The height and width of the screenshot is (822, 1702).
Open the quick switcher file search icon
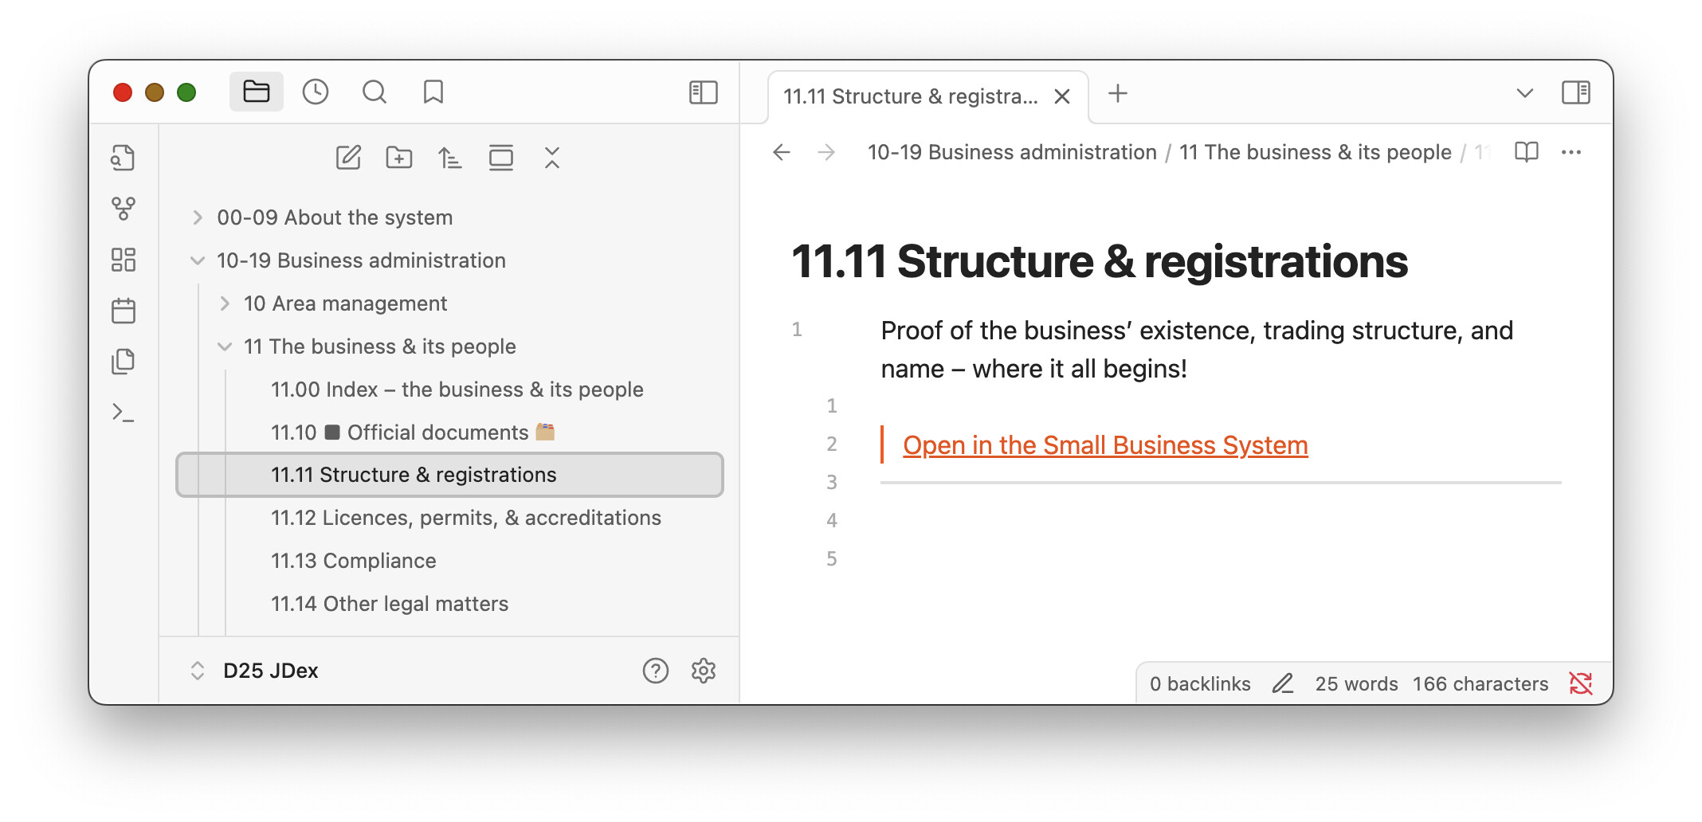pyautogui.click(x=124, y=158)
